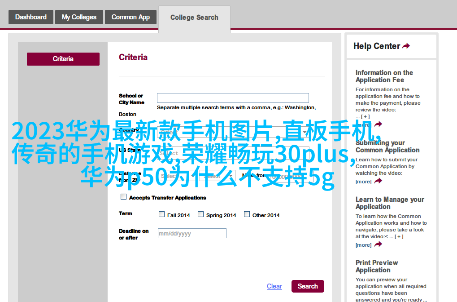Click the Help Center arrow icon

point(406,46)
